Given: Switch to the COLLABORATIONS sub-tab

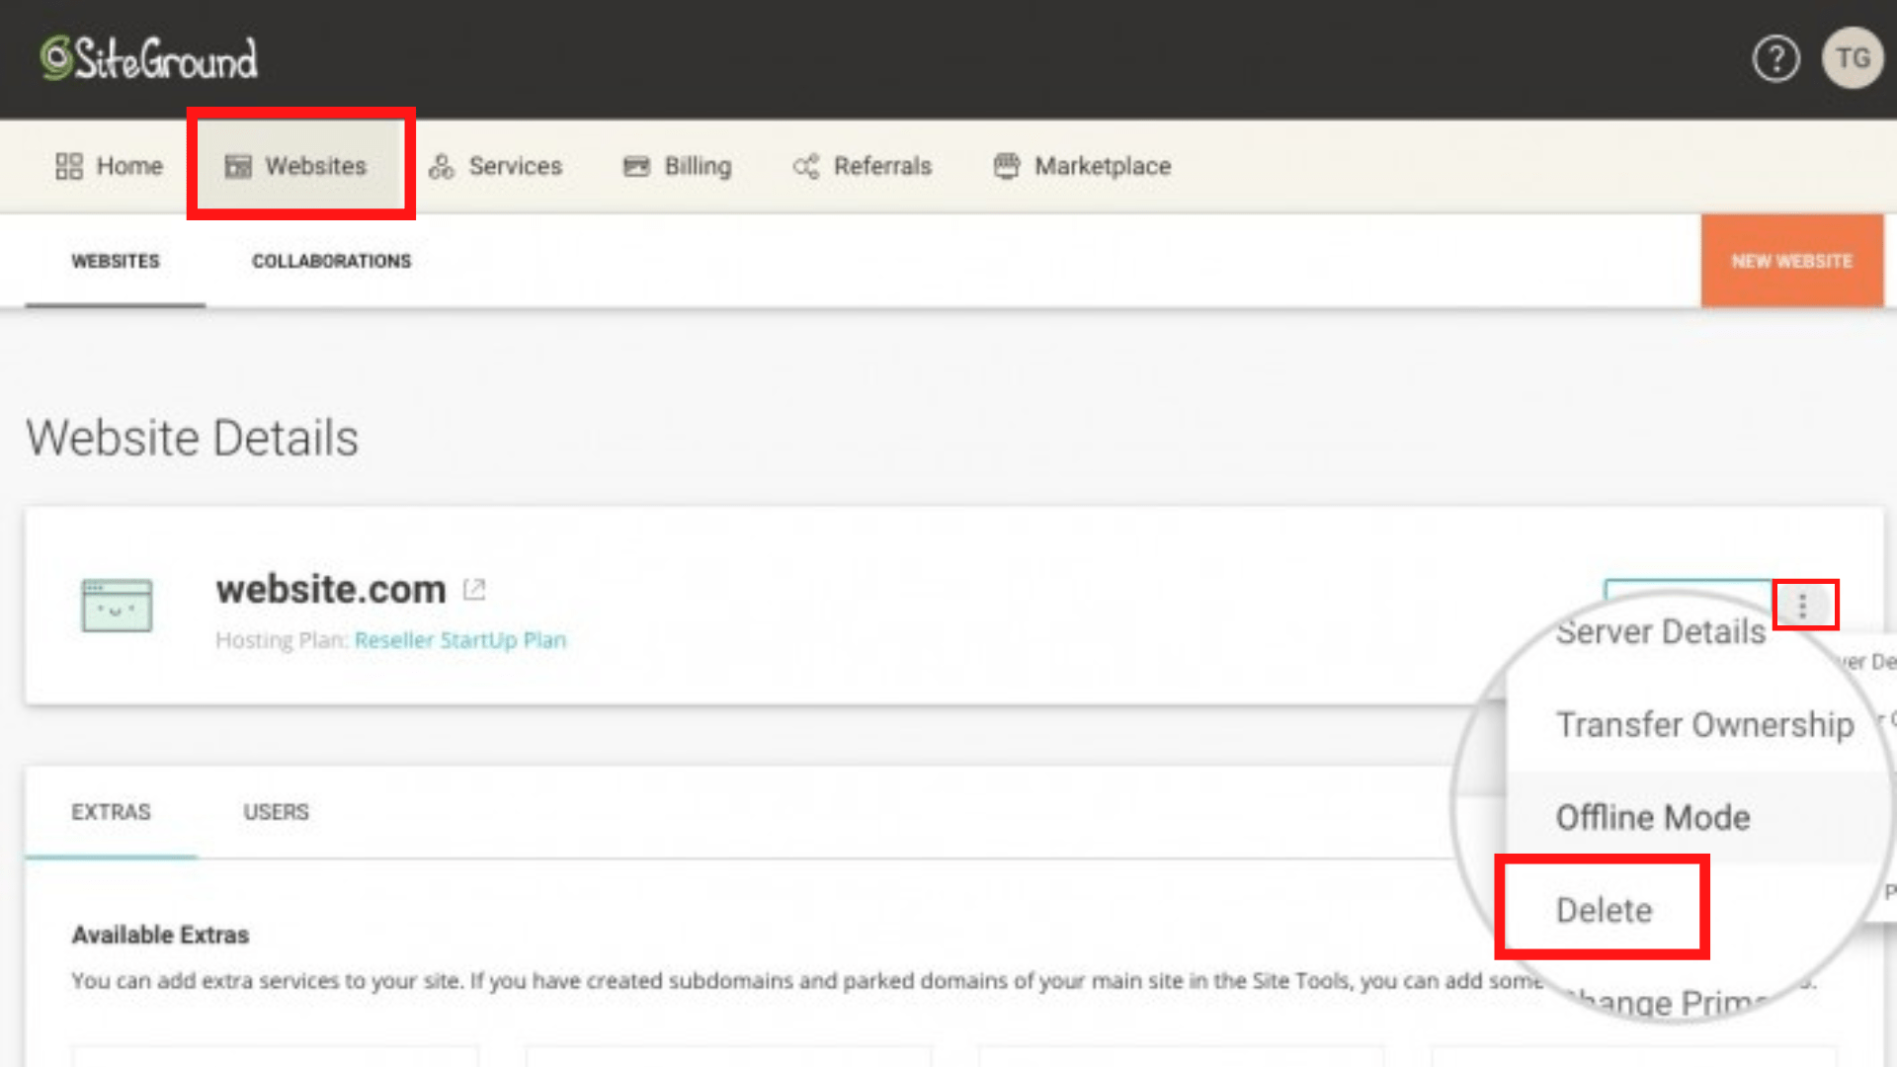Looking at the screenshot, I should click(331, 261).
